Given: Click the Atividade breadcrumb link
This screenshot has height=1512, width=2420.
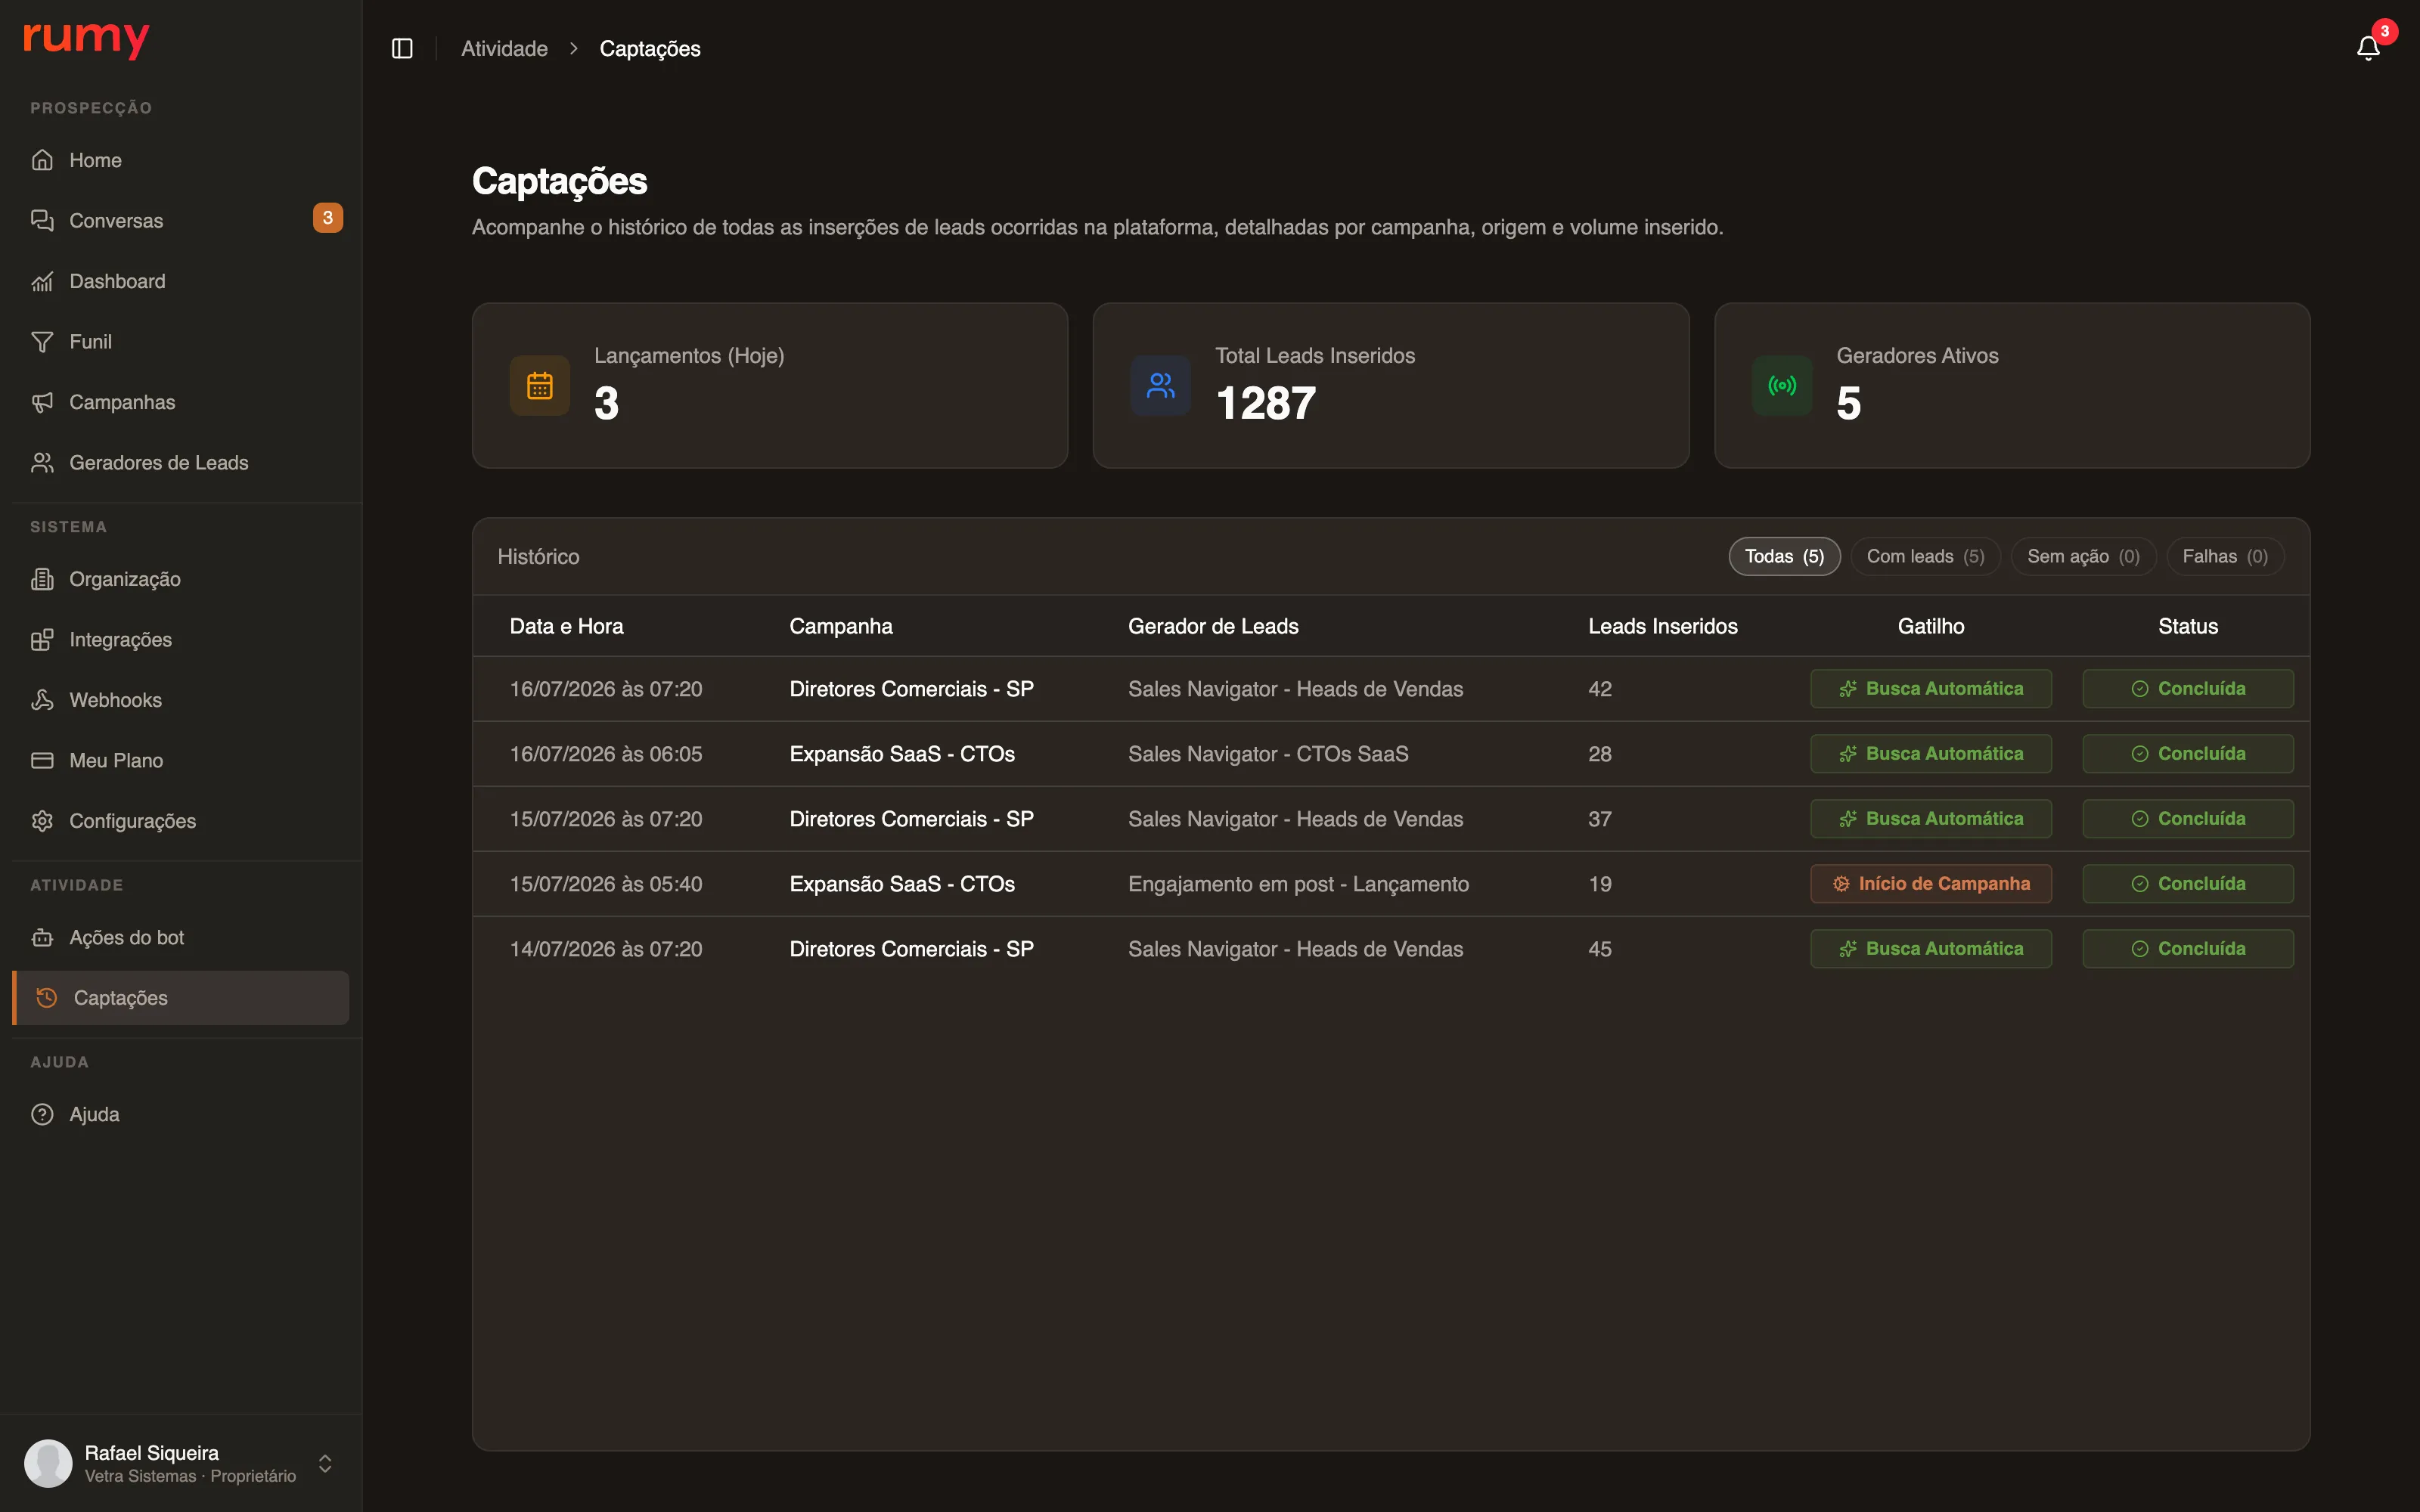Looking at the screenshot, I should [504, 48].
